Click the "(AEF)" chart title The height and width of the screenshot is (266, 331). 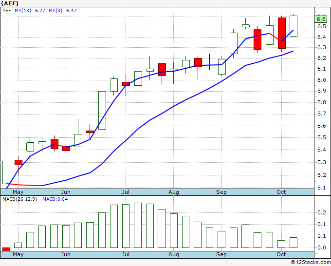pyautogui.click(x=10, y=3)
